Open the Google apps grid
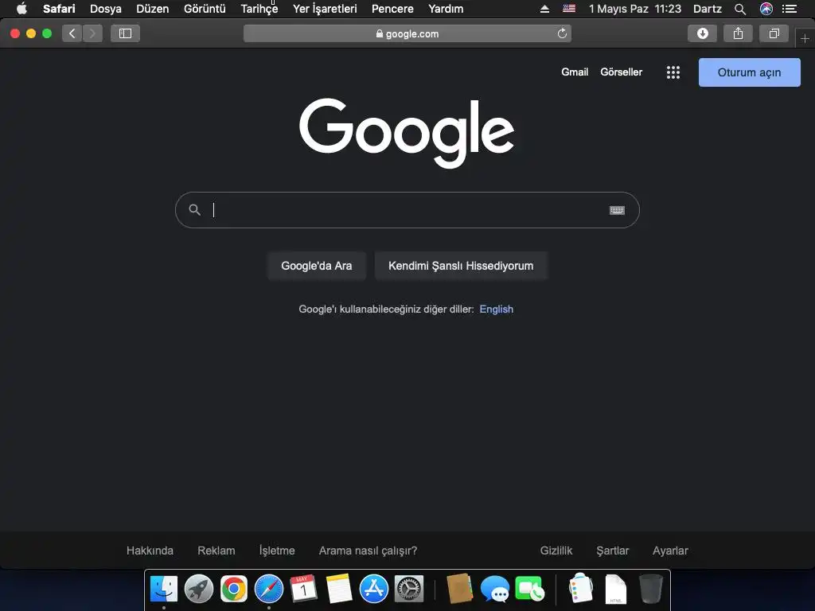The height and width of the screenshot is (611, 815). 673,72
